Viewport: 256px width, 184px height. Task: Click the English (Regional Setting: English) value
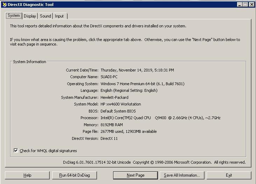coord(129,90)
